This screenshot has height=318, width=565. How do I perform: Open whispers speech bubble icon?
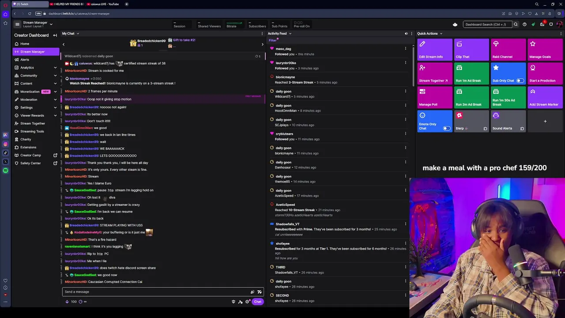point(551,24)
